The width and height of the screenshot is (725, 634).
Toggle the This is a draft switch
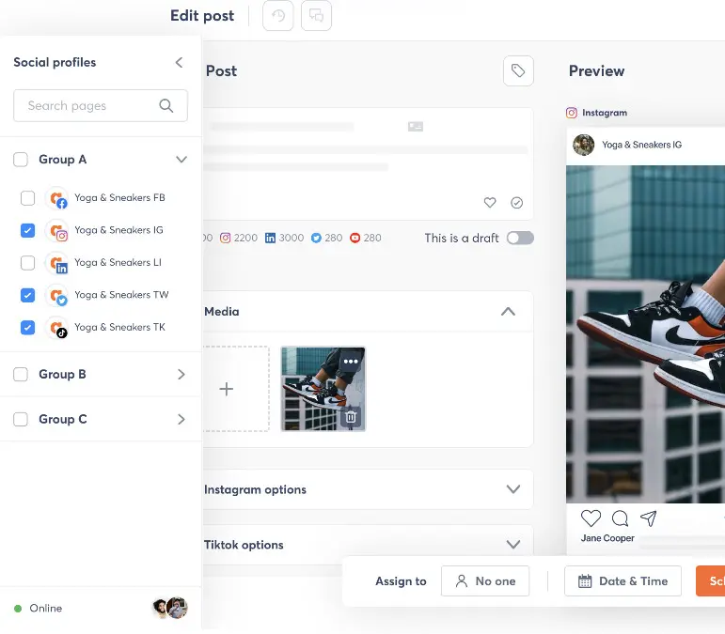point(520,238)
